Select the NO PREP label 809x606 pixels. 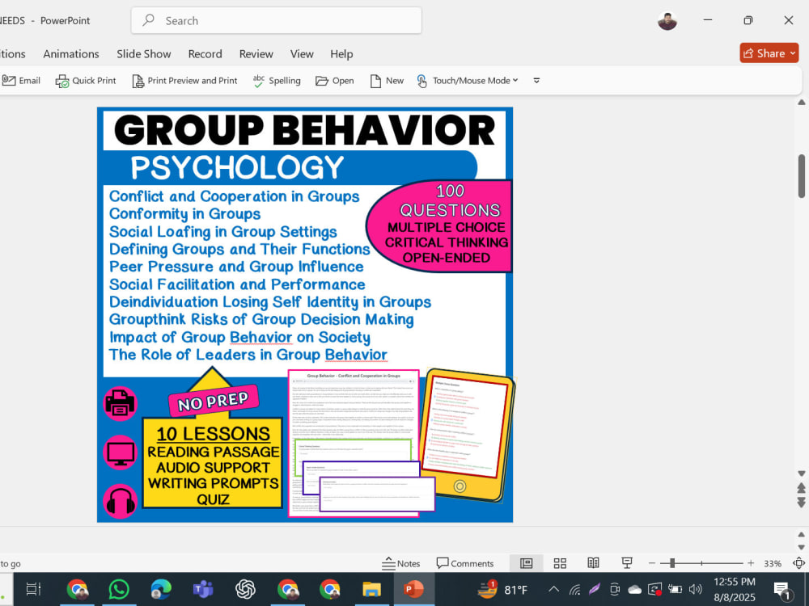[x=213, y=402]
